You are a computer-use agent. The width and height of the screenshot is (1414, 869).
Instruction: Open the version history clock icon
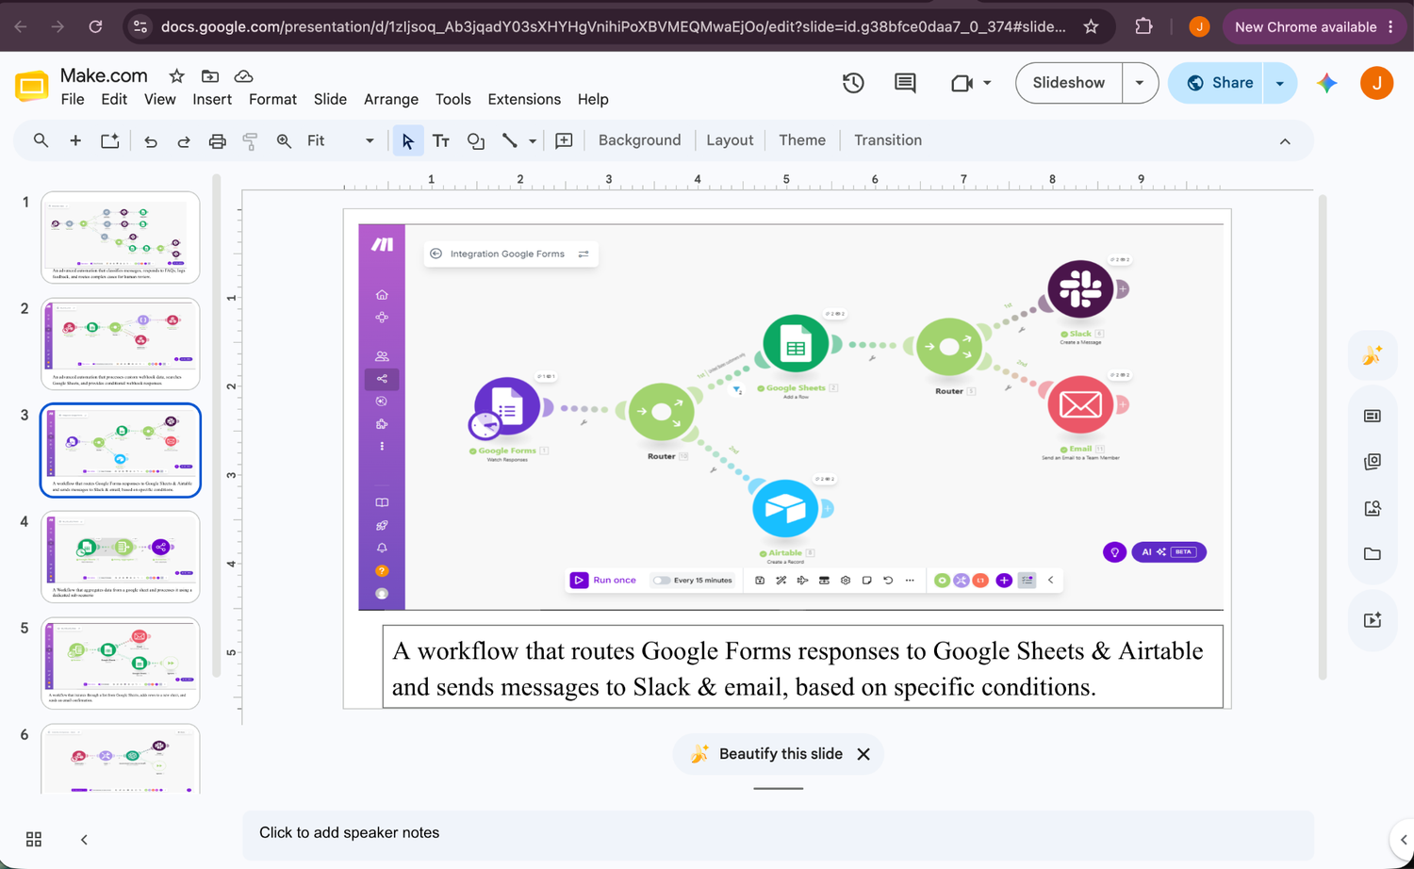(x=853, y=83)
